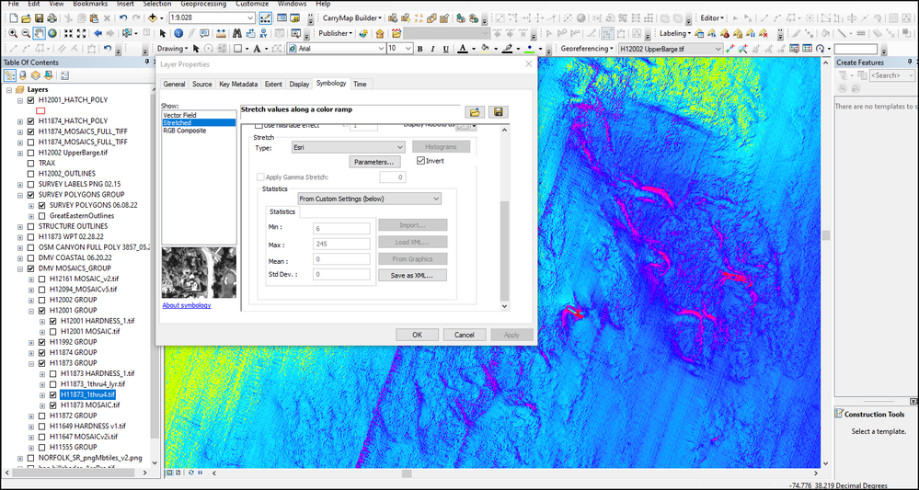
Task: Click the Save map document icon
Action: click(40, 17)
